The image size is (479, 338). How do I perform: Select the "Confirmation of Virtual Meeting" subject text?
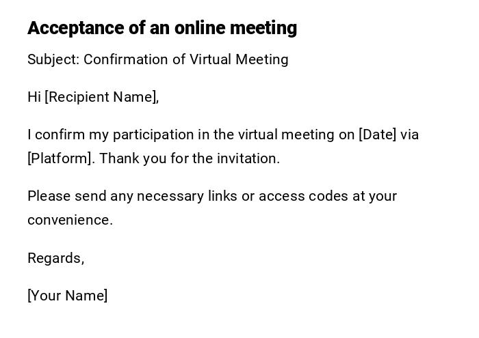(x=186, y=59)
